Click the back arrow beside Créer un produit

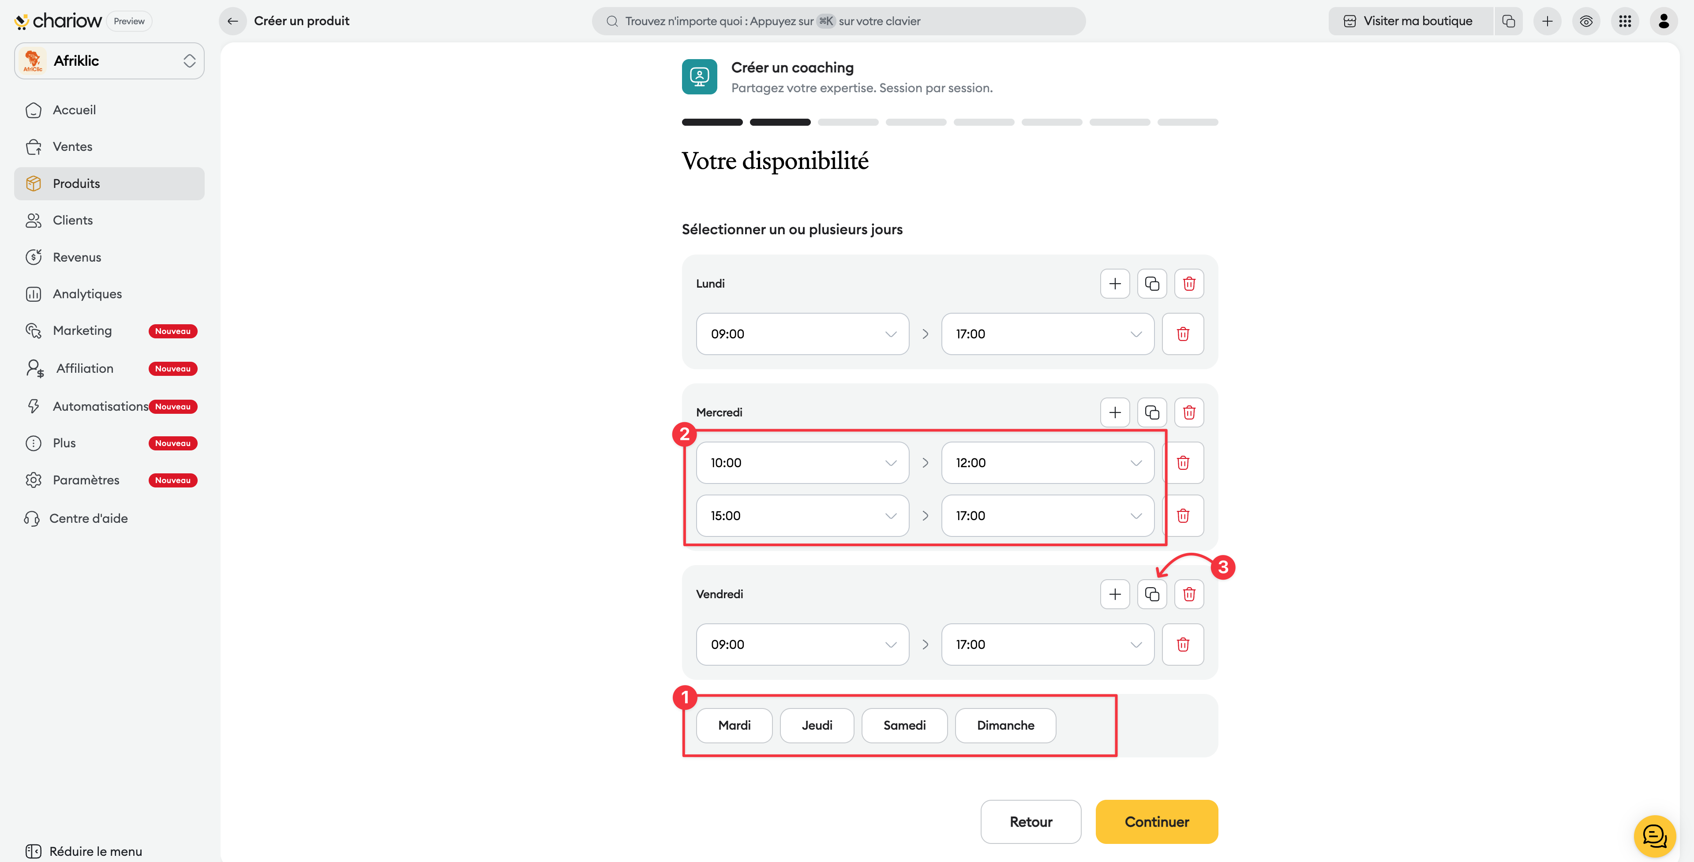[x=232, y=21]
